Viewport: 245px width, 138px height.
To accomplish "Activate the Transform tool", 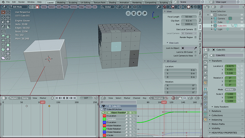I will coord(8,22).
